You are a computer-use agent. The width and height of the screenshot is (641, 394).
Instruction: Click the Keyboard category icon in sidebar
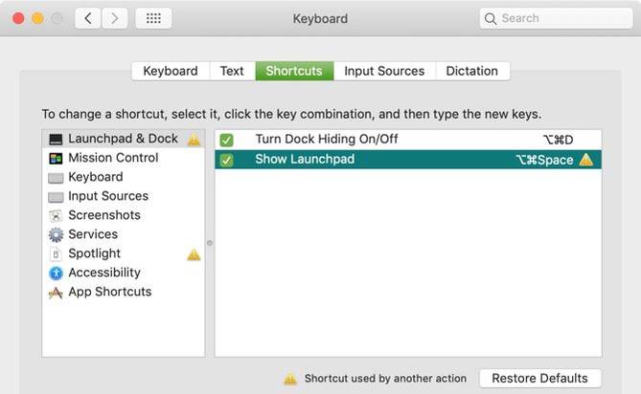coord(57,177)
